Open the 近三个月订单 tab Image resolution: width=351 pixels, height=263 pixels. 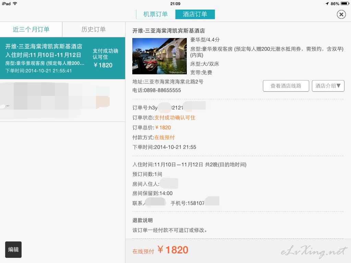[31, 29]
